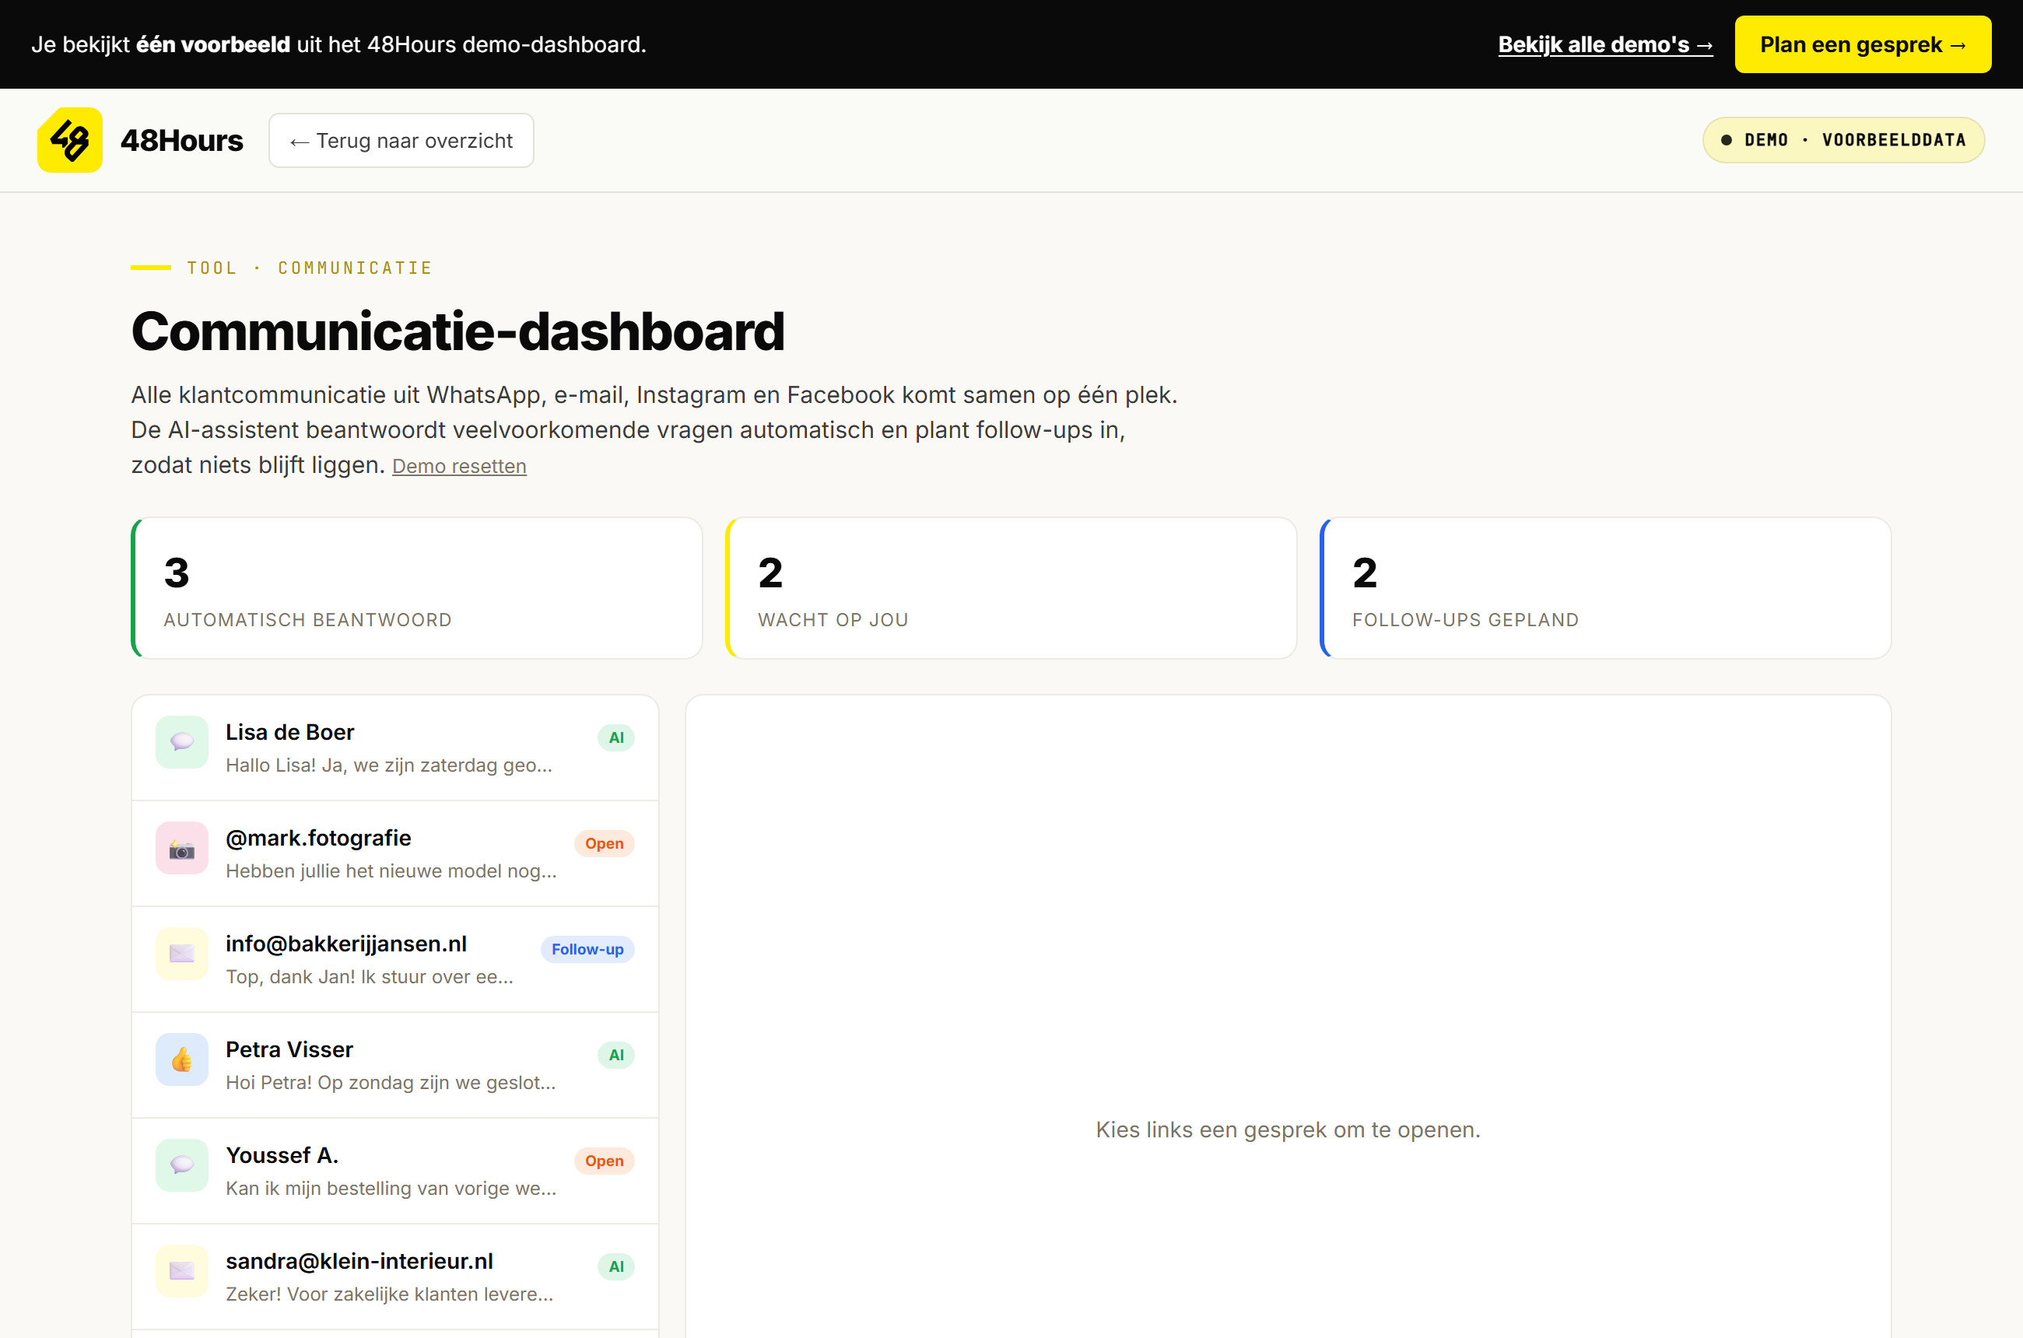This screenshot has height=1338, width=2023.
Task: Click the preview 'Zeker! Voor zakelijke klanten levere...'
Action: pos(389,1294)
